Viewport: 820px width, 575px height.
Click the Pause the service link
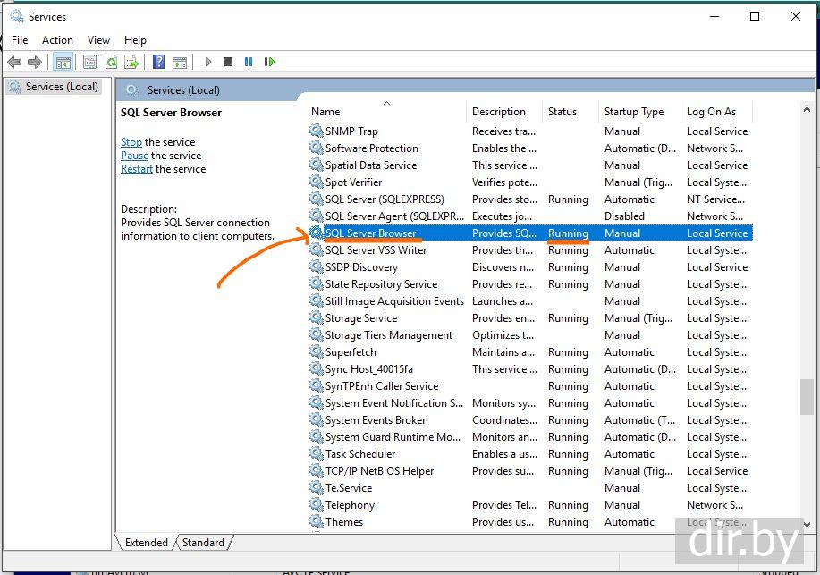134,156
